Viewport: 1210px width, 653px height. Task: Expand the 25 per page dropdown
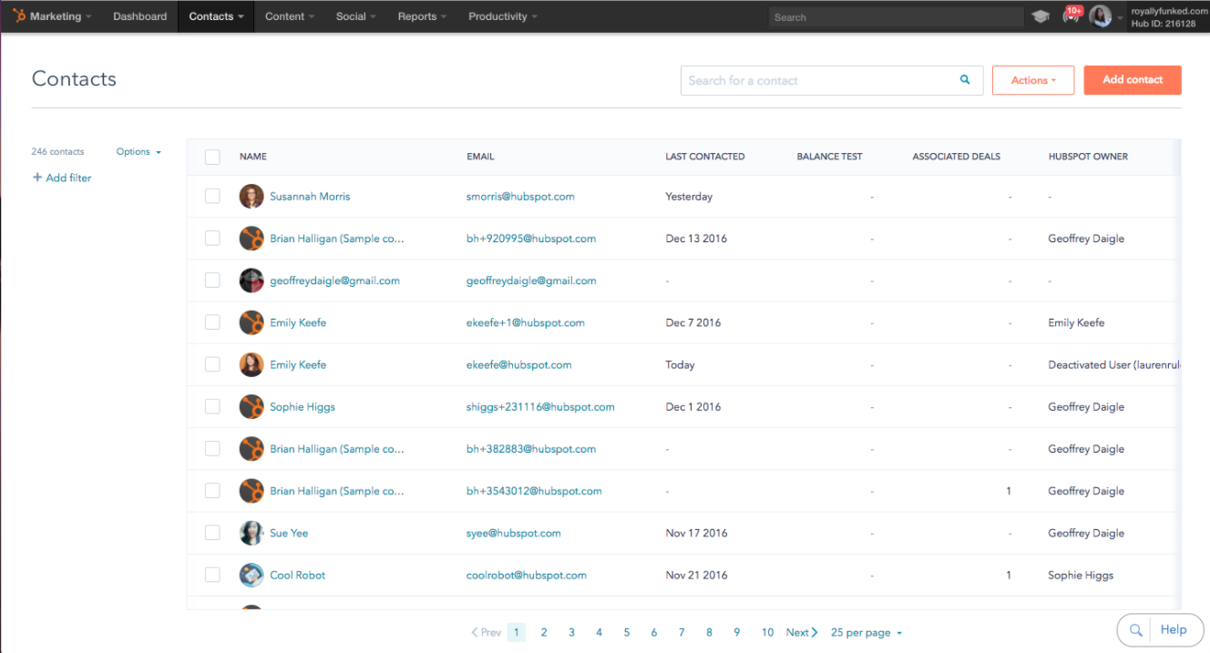pos(865,632)
